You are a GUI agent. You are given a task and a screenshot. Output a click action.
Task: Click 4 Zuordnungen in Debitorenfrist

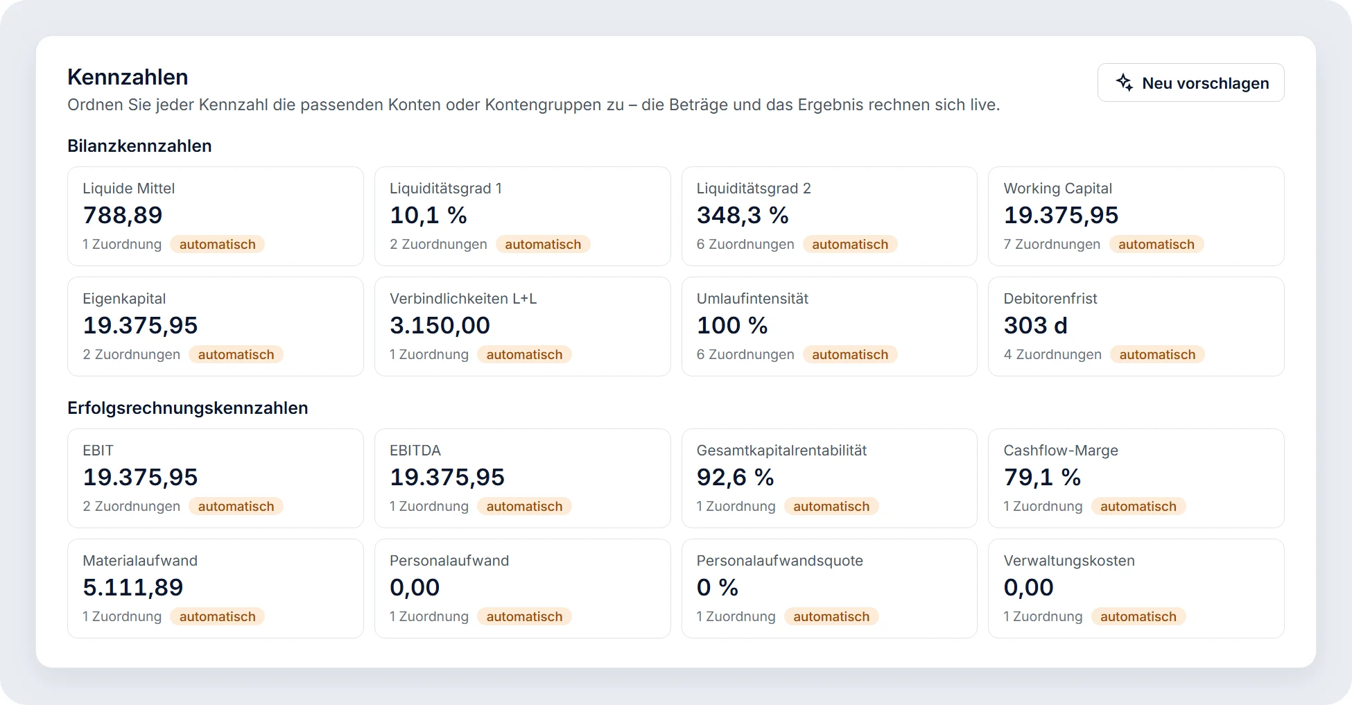(x=1052, y=354)
